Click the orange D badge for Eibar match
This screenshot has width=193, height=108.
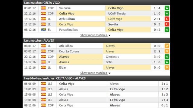pos(167,67)
